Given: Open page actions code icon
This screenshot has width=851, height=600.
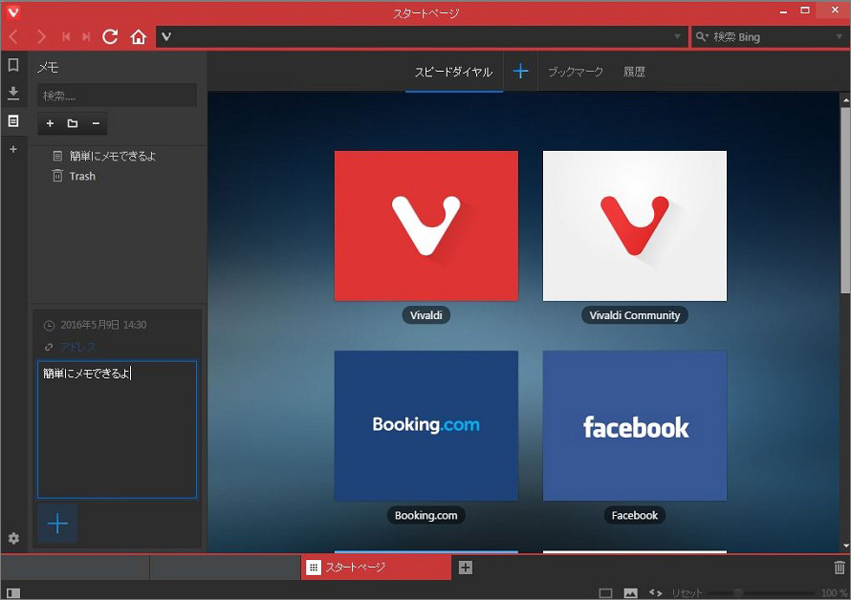Looking at the screenshot, I should [x=656, y=593].
